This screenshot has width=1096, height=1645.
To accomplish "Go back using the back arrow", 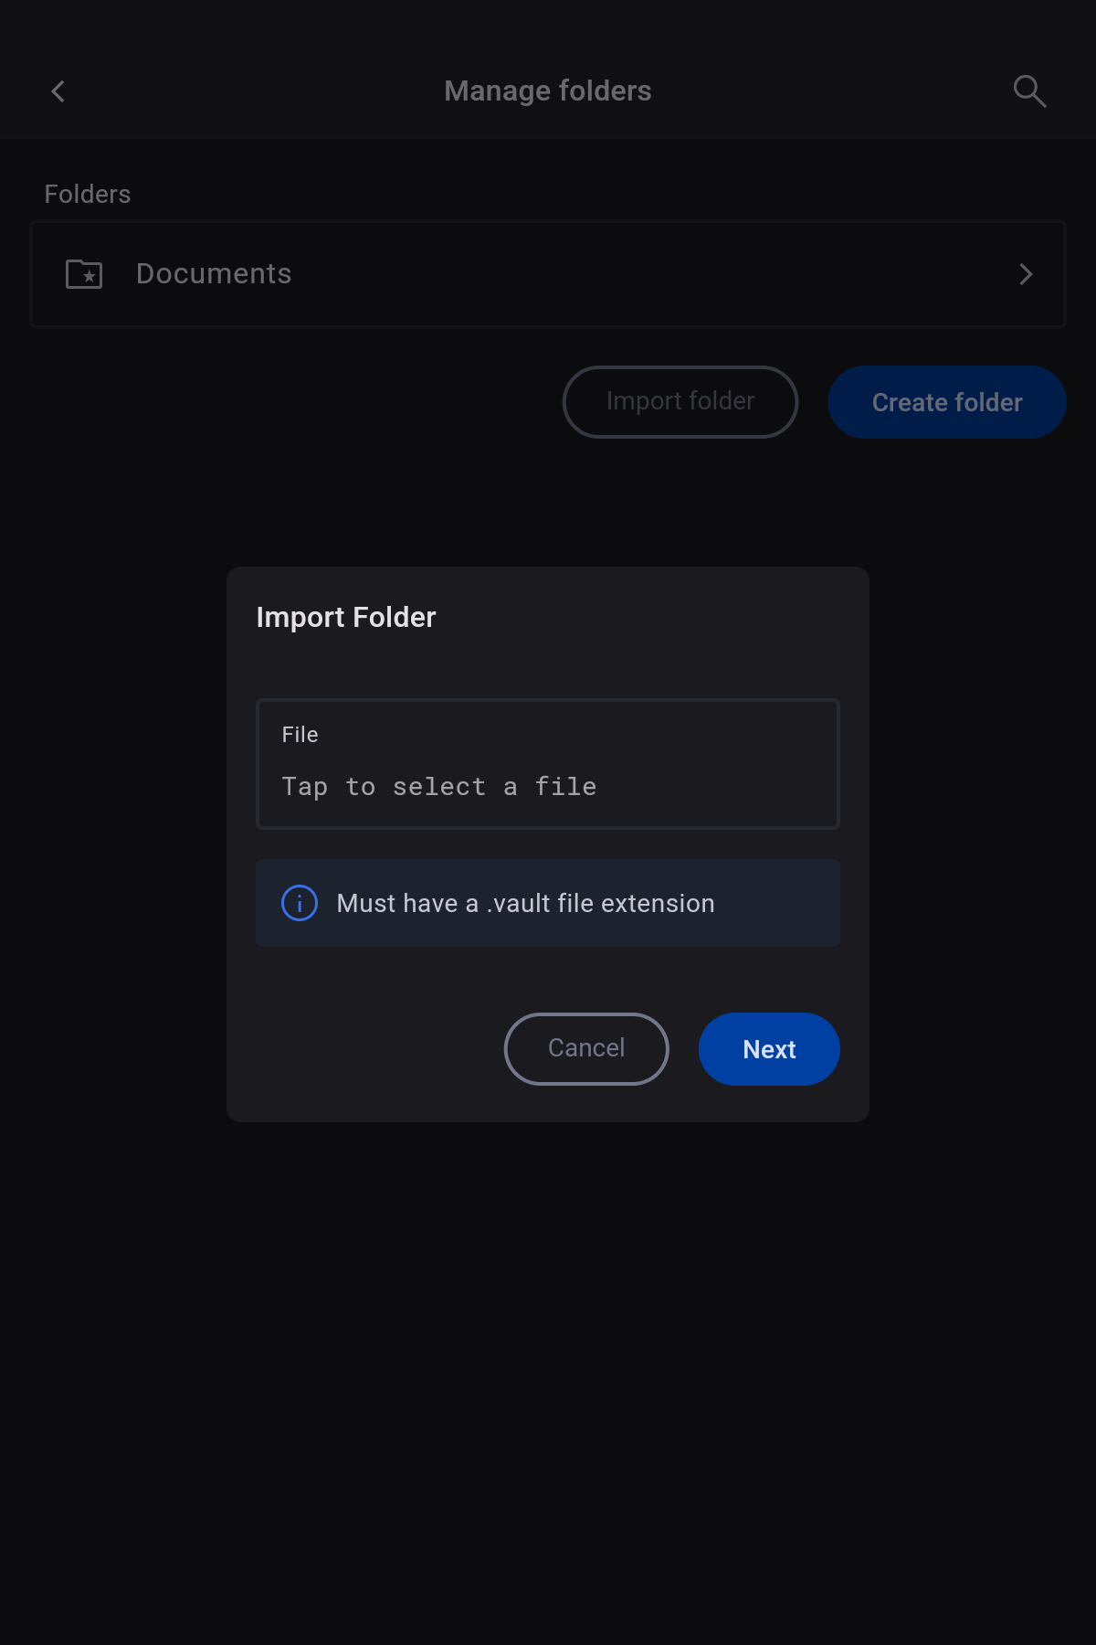I will coord(58,91).
